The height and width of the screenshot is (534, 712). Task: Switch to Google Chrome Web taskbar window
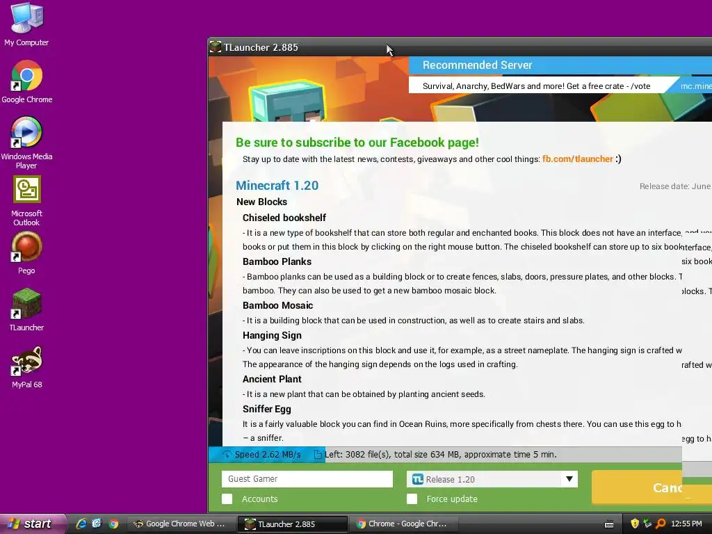pos(181,524)
